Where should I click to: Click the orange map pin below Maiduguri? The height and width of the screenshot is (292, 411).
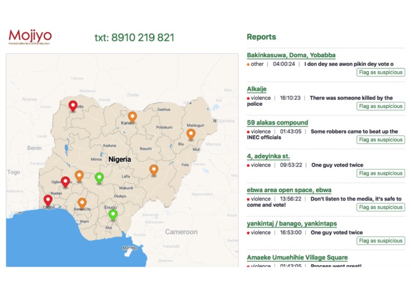pos(191,134)
